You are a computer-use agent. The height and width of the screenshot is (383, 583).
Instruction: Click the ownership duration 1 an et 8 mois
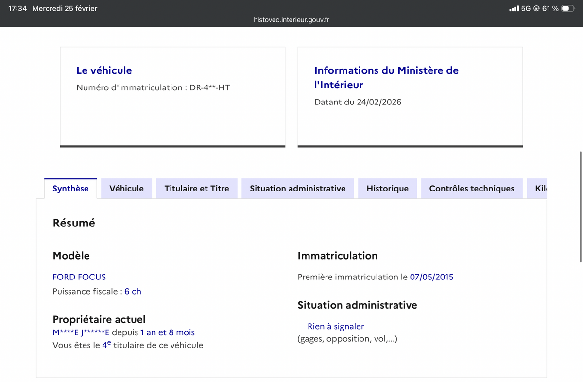click(167, 333)
